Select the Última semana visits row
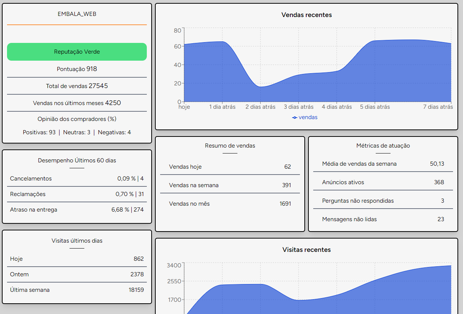The width and height of the screenshot is (463, 314). (77, 290)
